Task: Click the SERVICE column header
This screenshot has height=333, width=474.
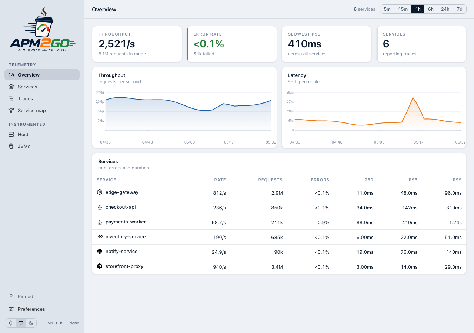Action: click(106, 180)
